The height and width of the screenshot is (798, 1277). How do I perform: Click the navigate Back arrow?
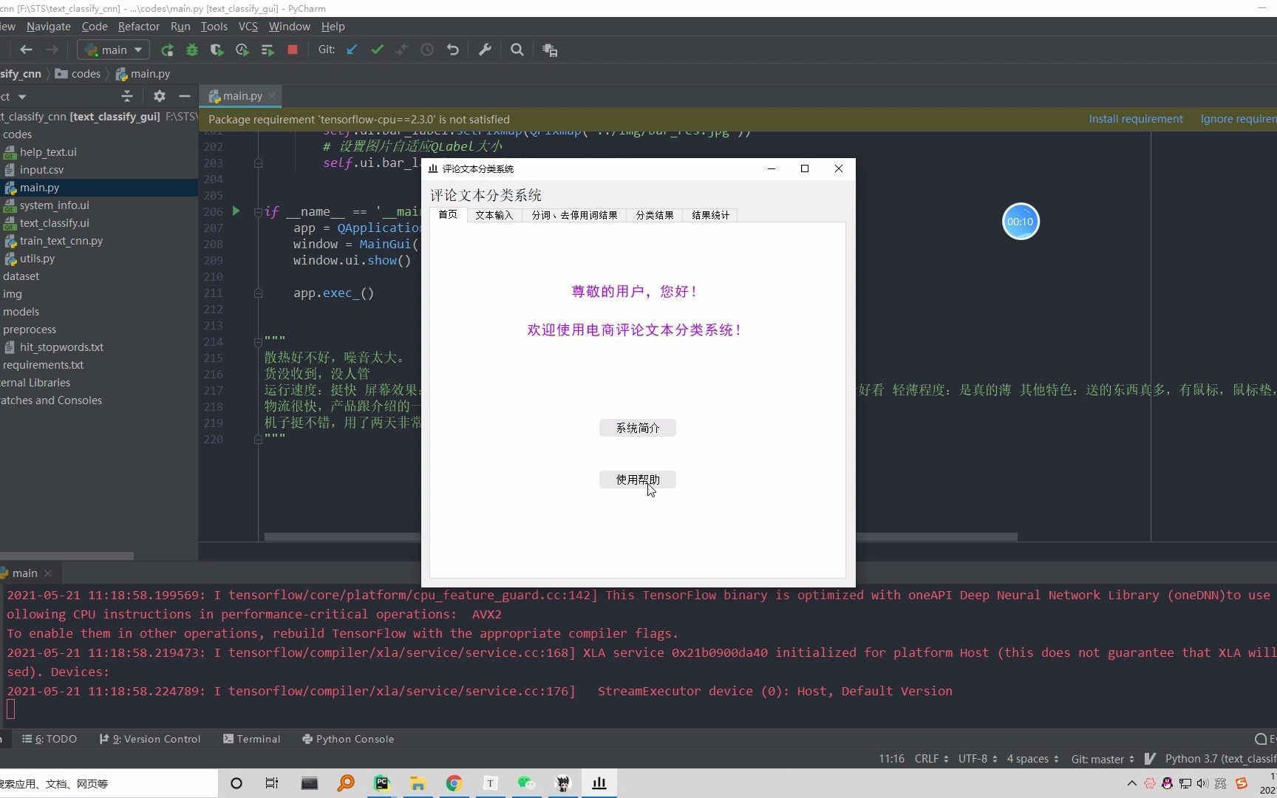[x=27, y=50]
